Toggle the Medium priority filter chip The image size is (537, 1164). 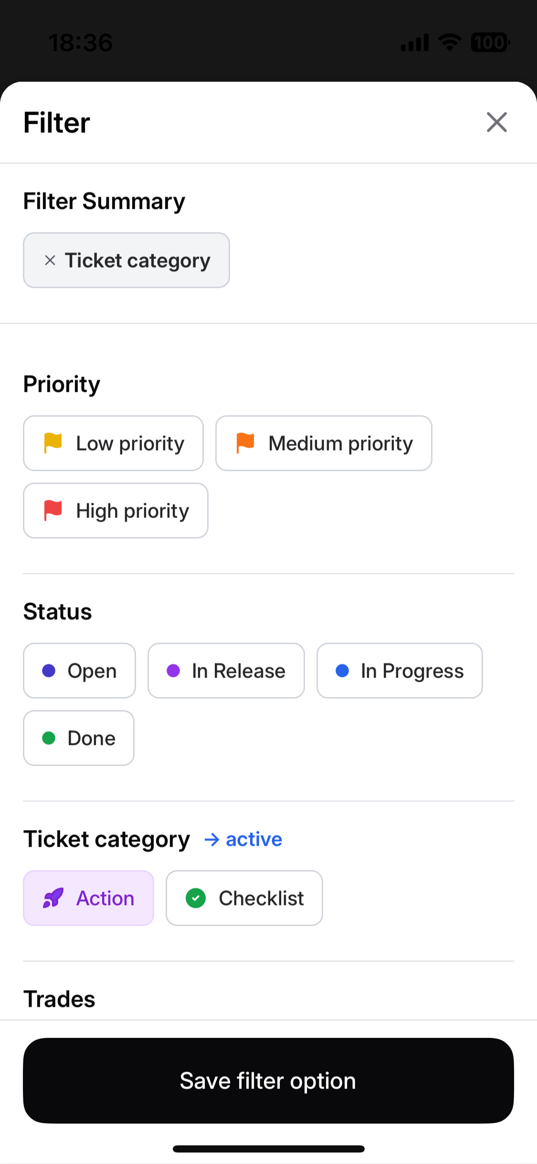pos(324,443)
